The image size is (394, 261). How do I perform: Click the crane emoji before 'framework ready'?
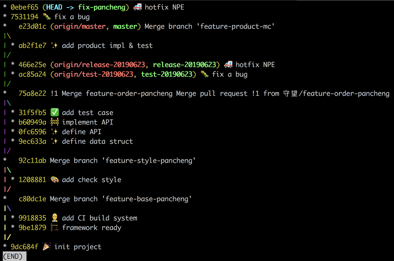54,227
